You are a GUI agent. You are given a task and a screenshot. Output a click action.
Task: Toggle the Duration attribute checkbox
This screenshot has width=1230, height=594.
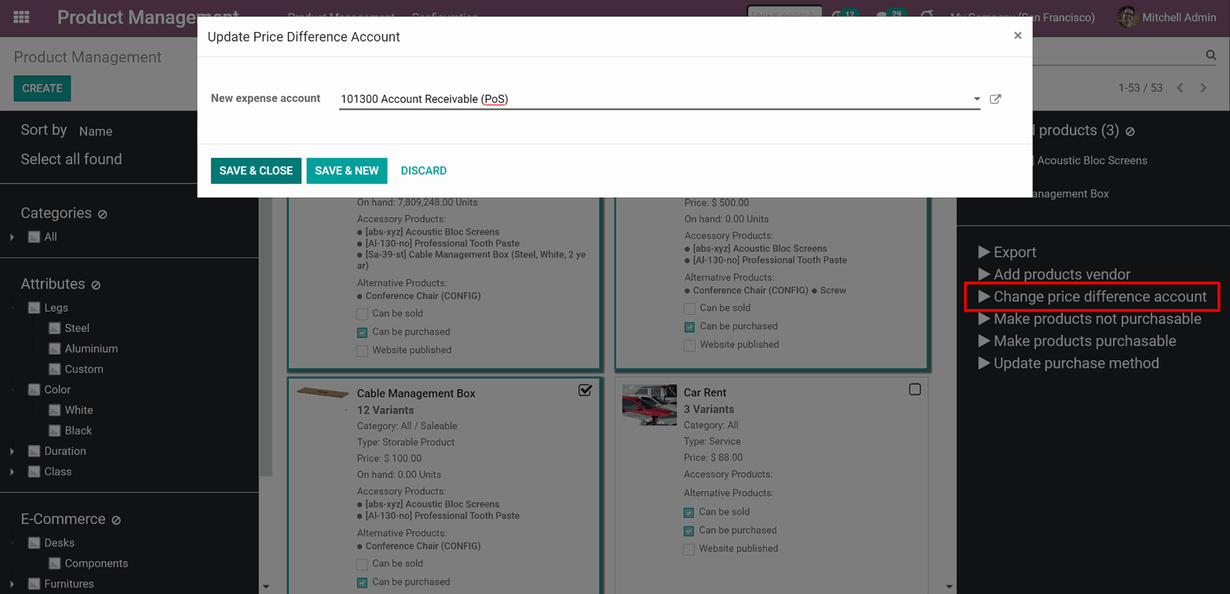click(x=34, y=451)
